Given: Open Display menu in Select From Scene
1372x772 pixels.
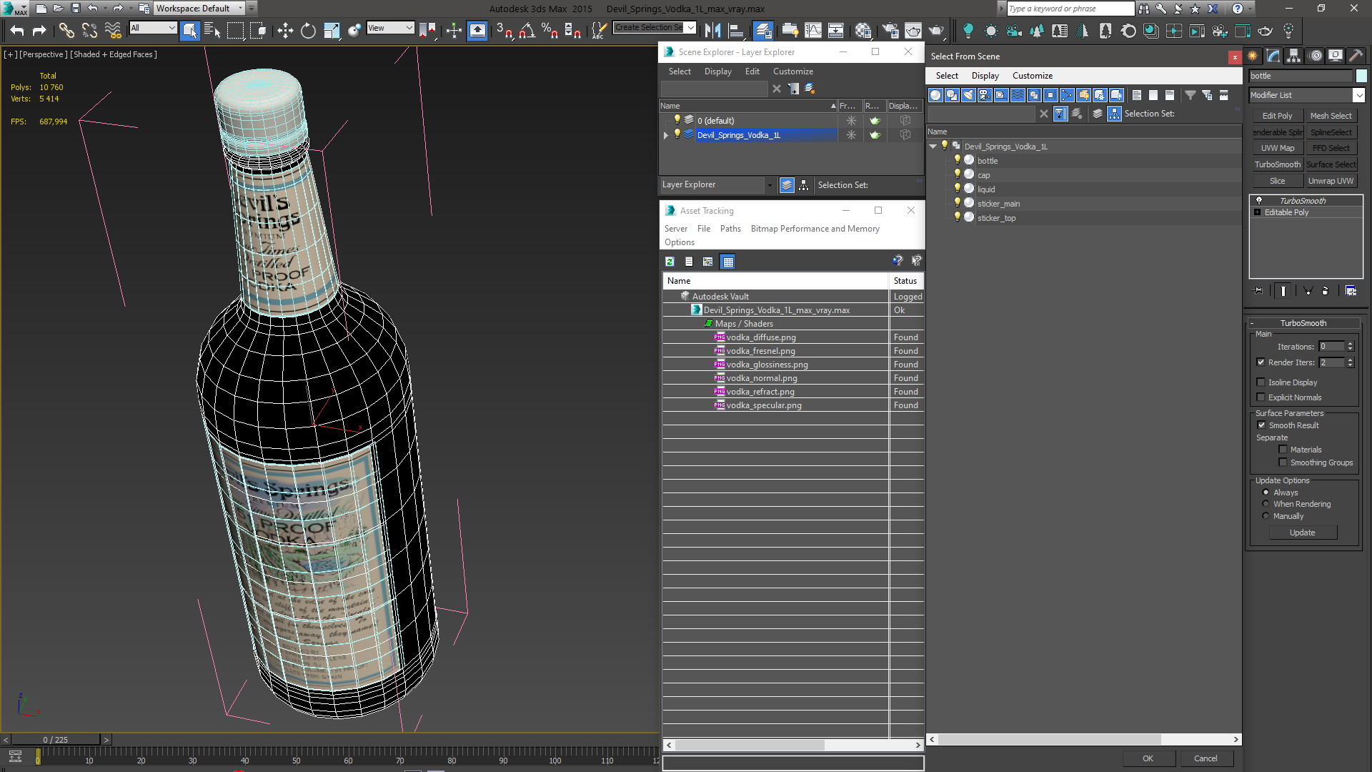Looking at the screenshot, I should tap(985, 76).
